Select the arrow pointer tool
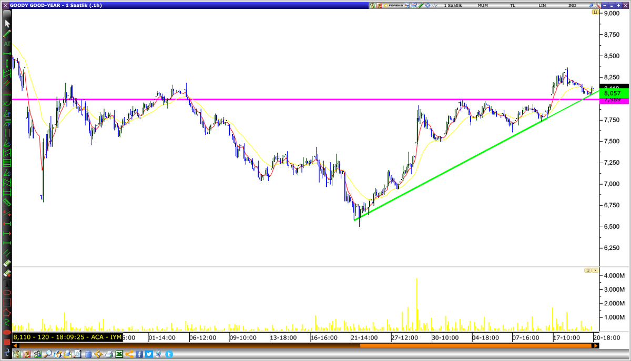631x361 pixels. point(7,24)
